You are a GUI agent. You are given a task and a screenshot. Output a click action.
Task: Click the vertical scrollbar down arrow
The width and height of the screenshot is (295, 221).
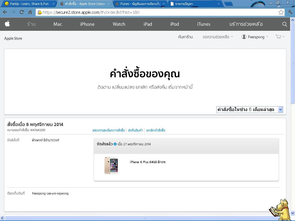292,213
